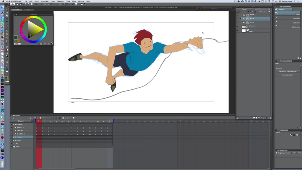The width and height of the screenshot is (302, 170).
Task: Toggle loop playback in timeline toolbar
Action: (59, 118)
